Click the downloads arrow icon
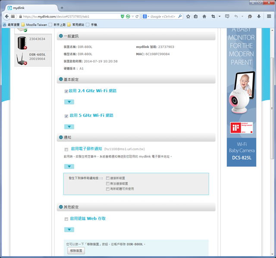276x258 pixels. pos(259,16)
